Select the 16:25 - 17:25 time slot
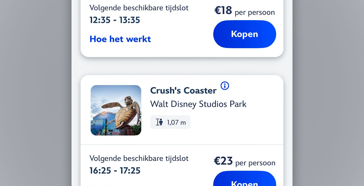Viewport: 364px width, 186px height. click(115, 171)
